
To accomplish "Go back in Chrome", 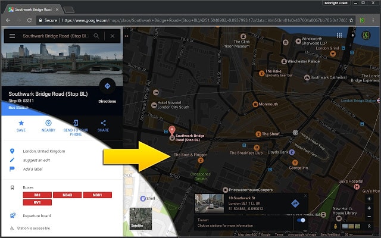I will (x=8, y=20).
